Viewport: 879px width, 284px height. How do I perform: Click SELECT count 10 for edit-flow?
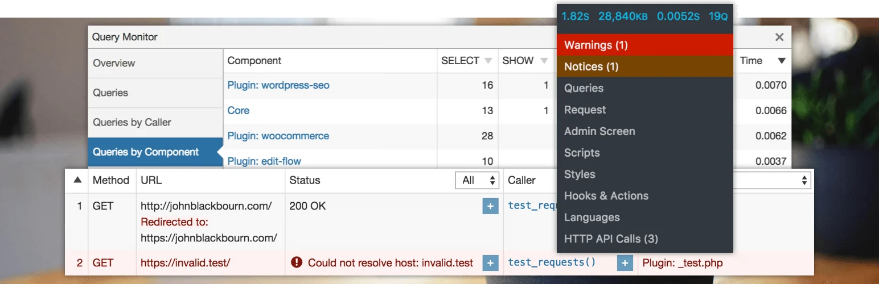point(487,161)
